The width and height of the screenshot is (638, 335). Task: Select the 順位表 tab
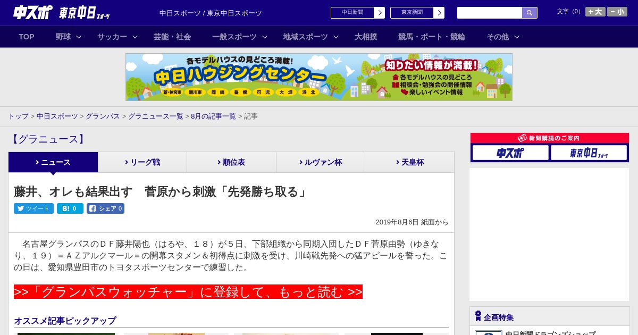231,162
